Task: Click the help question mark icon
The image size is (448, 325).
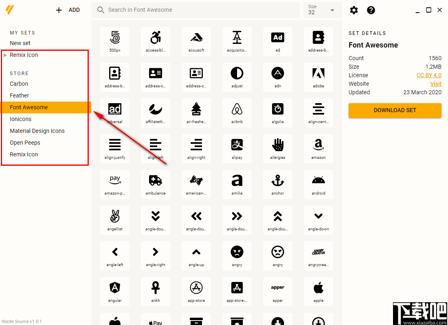Action: tap(371, 10)
